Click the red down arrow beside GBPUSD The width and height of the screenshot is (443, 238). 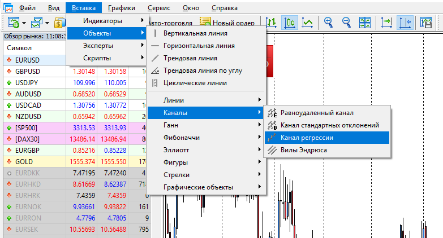pos(9,71)
